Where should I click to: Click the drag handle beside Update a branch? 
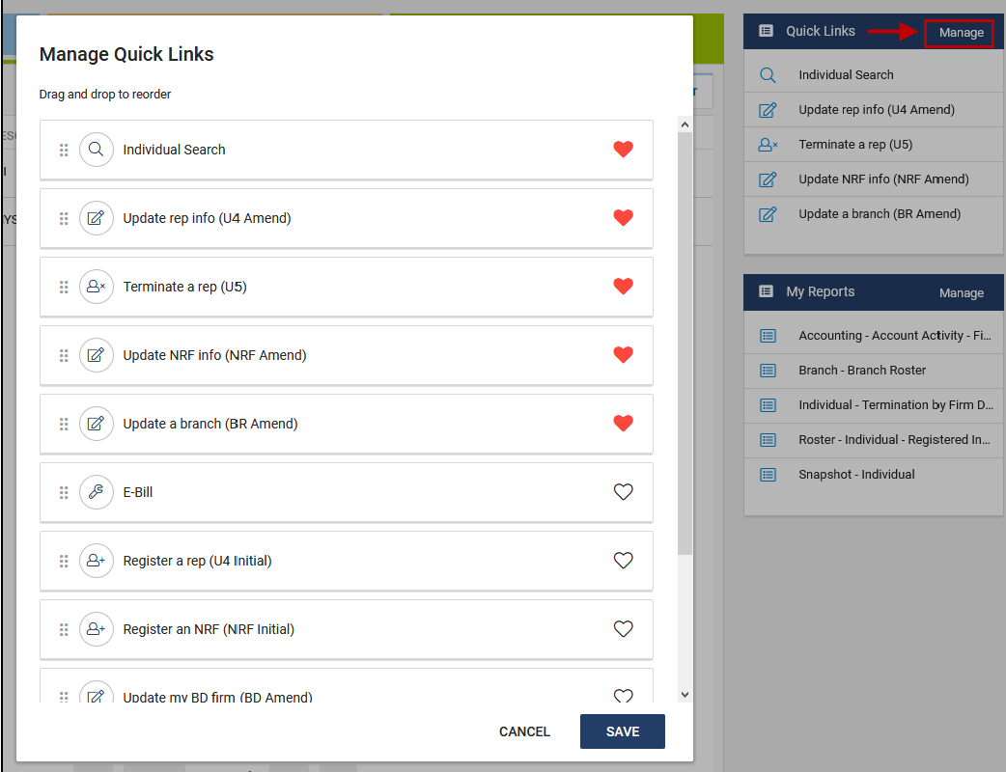[x=63, y=424]
